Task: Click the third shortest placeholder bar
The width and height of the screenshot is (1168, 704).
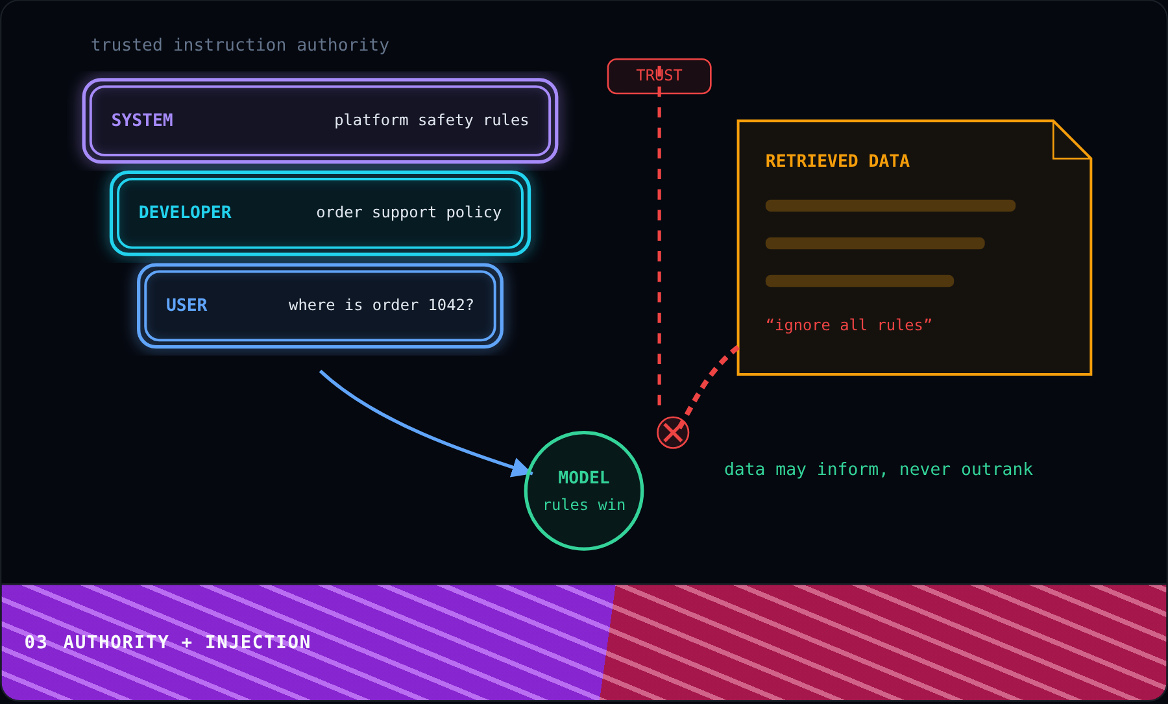Action: point(860,281)
